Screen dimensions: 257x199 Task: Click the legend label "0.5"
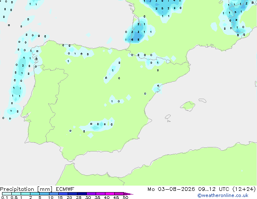14,197
